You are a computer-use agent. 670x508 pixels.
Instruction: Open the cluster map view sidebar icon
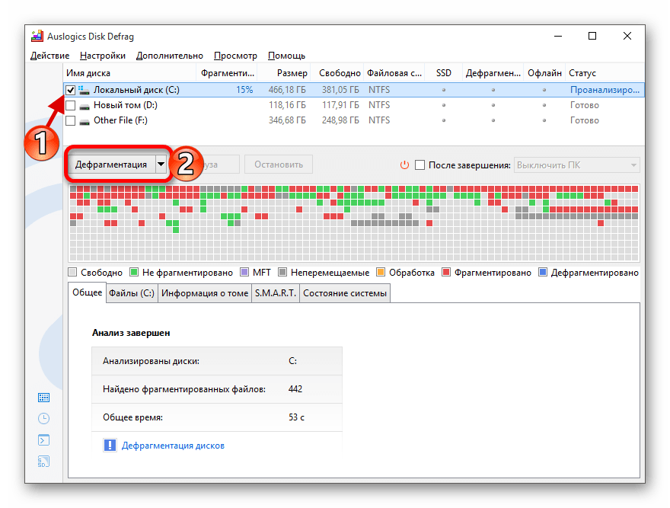point(43,398)
